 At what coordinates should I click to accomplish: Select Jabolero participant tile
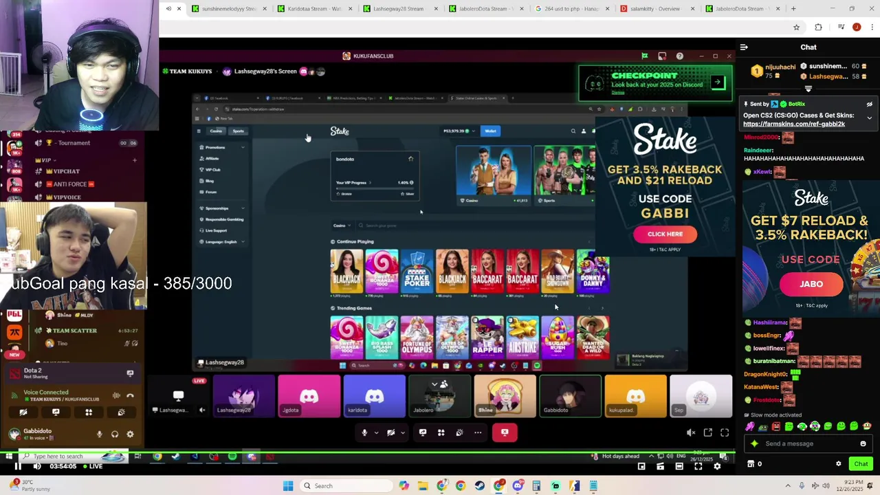tap(439, 396)
